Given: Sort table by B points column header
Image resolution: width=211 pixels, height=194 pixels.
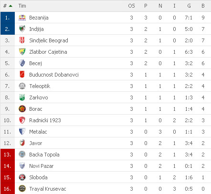Looking at the screenshot, I should [x=203, y=6].
